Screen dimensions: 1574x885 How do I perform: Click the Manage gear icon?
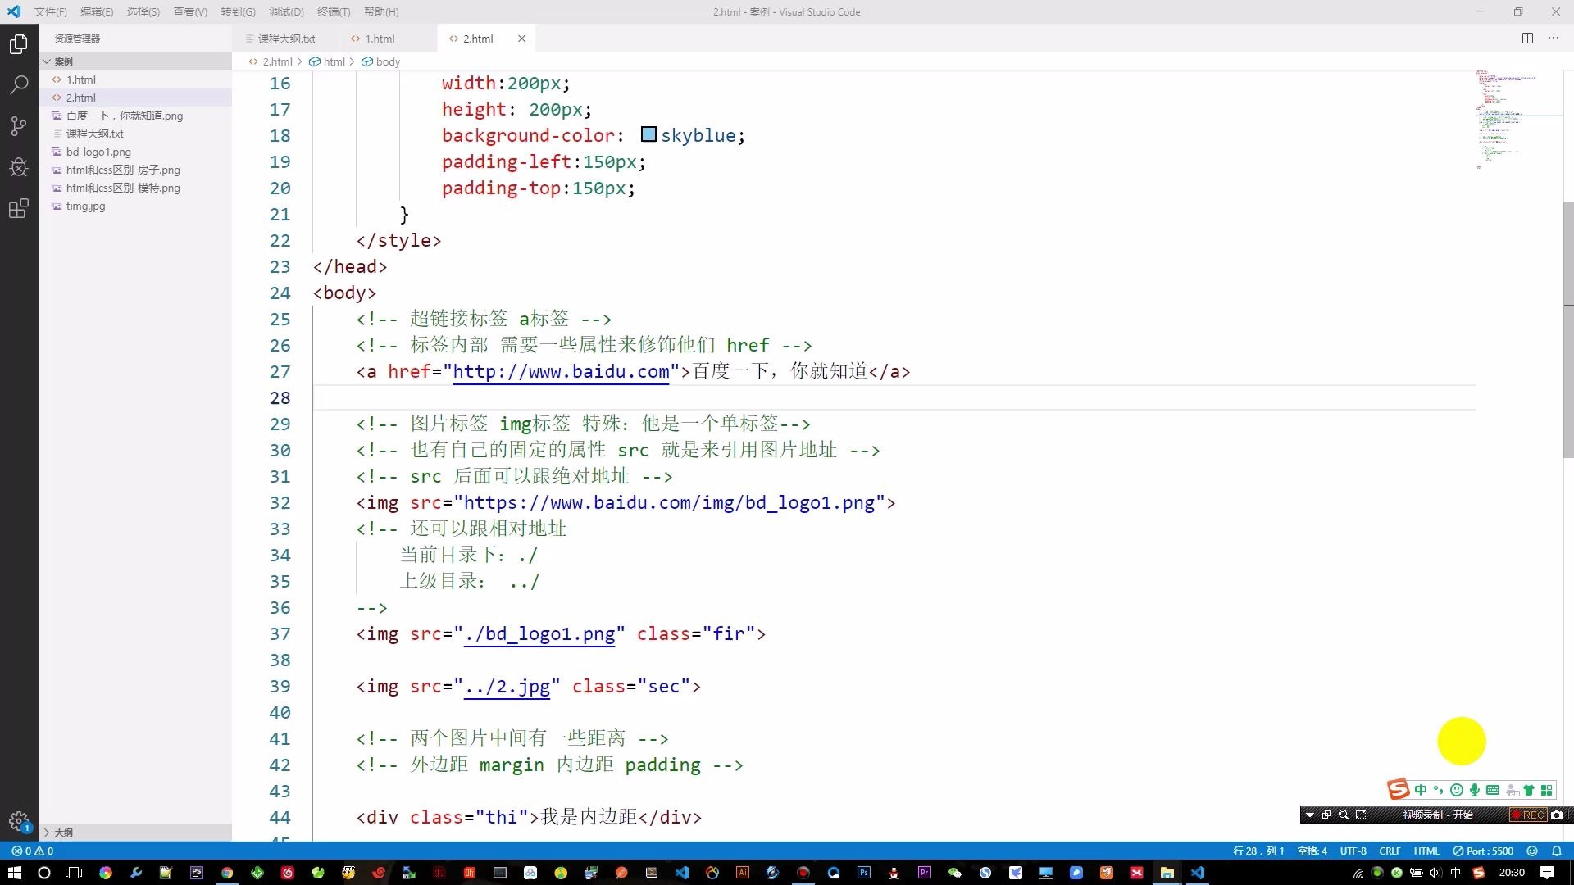pyautogui.click(x=18, y=820)
